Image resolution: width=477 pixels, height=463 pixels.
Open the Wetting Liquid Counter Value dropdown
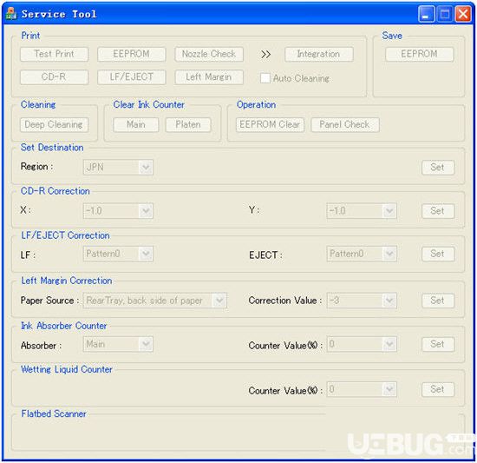coord(362,389)
